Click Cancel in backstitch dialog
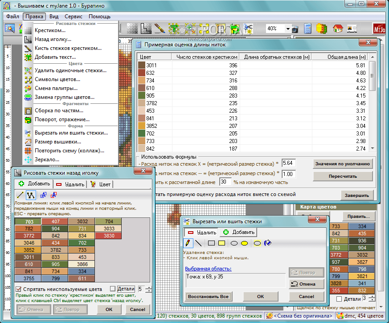Image resolution: width=389 pixels, height=323 pixels. [x=137, y=309]
